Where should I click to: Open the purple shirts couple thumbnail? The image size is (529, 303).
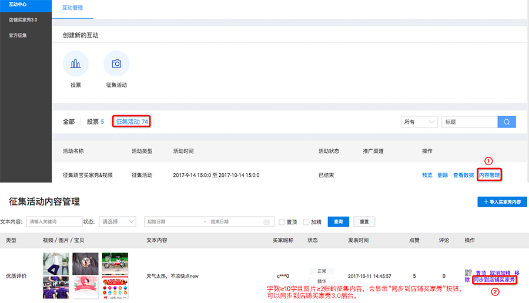click(x=56, y=288)
